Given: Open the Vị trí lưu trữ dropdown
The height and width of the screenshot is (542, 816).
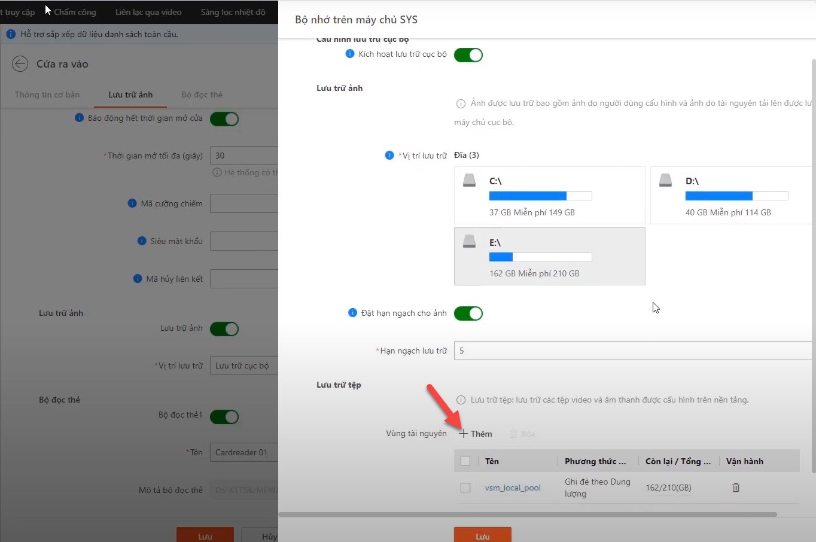Looking at the screenshot, I should tap(243, 366).
